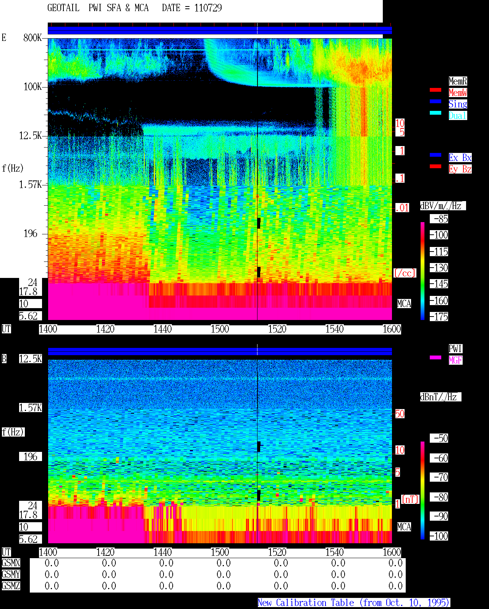This screenshot has width=489, height=609.
Task: Click the E panel blue mode status bar
Action: (220, 30)
